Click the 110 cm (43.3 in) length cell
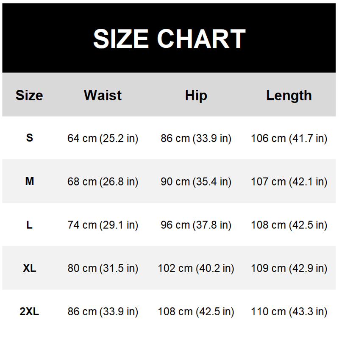The height and width of the screenshot is (339, 339). click(289, 312)
